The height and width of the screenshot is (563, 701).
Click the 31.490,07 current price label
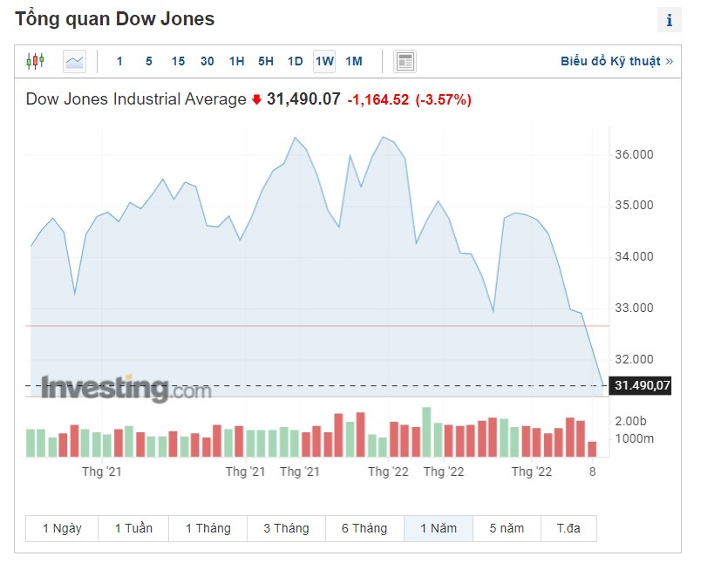[x=642, y=385]
